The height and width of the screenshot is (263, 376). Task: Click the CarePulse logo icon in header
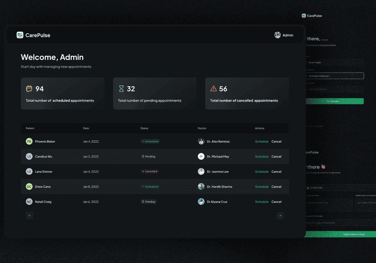point(20,35)
